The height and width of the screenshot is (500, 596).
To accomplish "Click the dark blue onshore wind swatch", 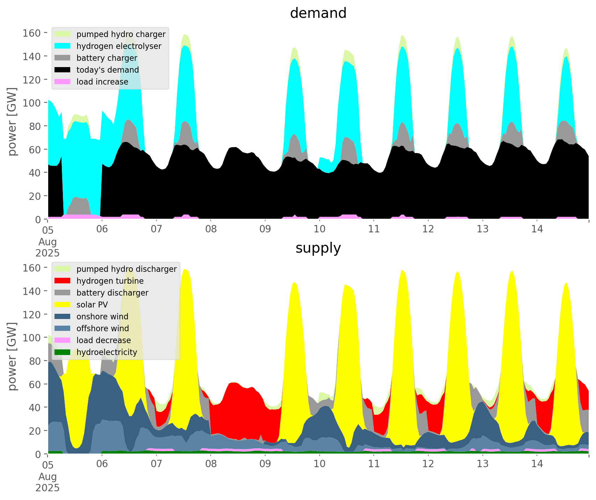I will pyautogui.click(x=63, y=317).
